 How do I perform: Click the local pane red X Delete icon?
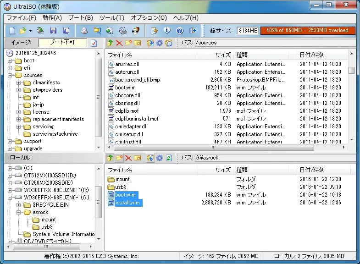128,158
